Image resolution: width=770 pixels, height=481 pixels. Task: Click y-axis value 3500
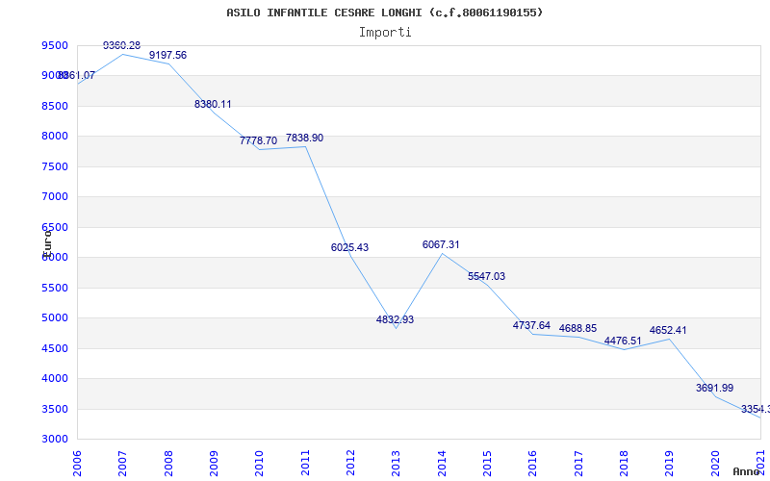pos(55,409)
